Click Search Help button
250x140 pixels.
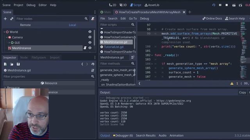coord(235,19)
